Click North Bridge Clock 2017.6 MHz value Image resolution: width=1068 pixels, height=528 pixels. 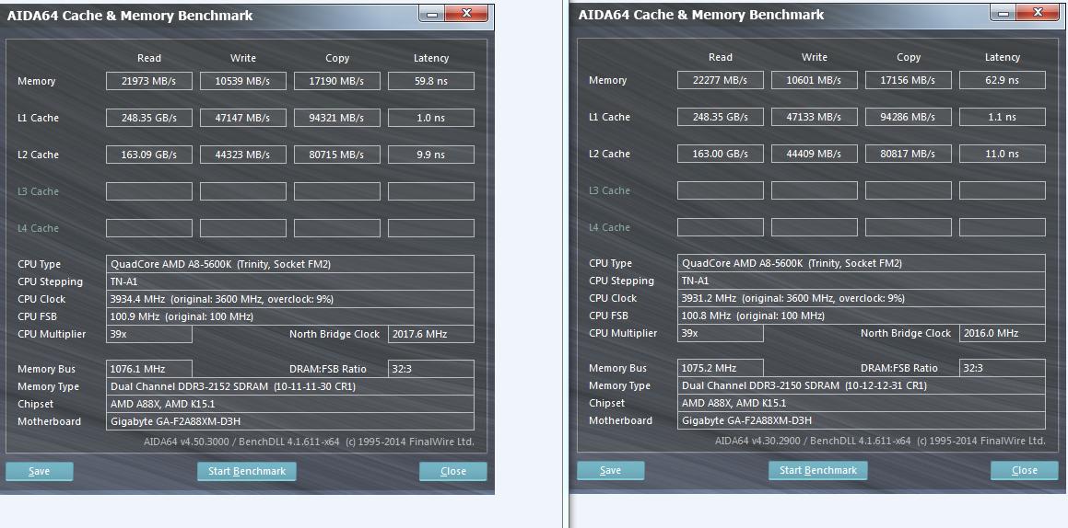pyautogui.click(x=431, y=334)
